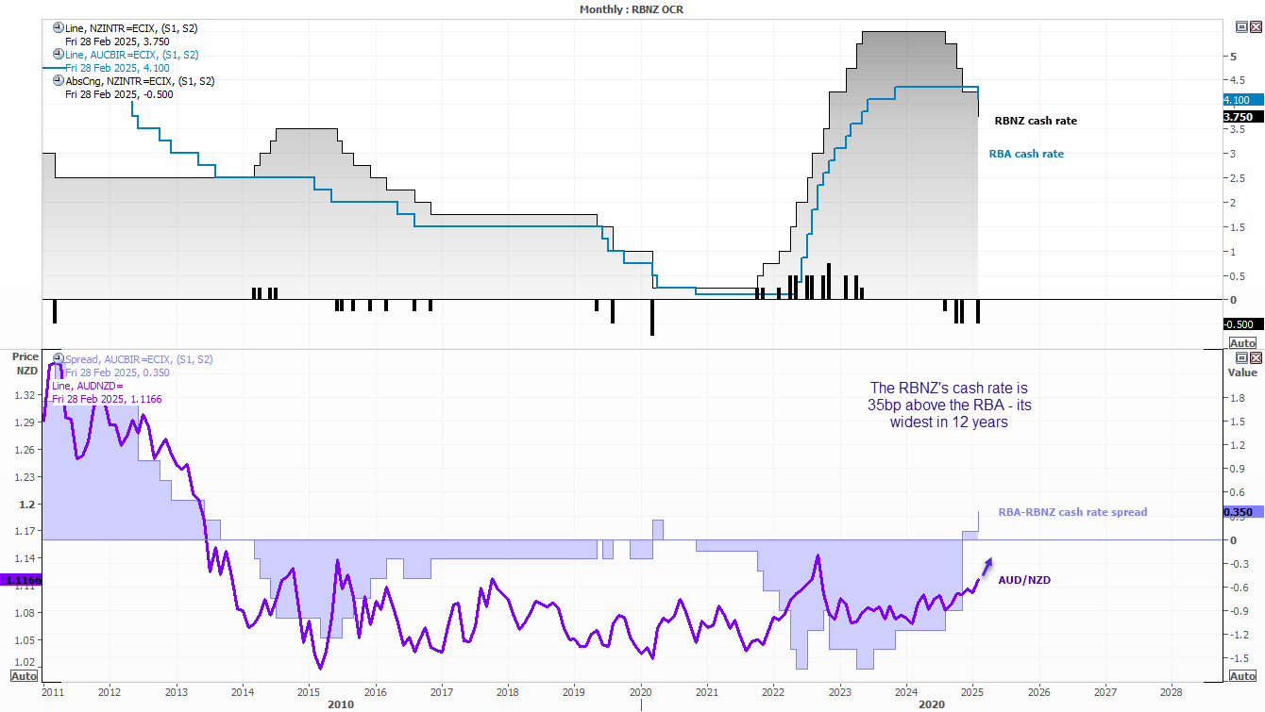Click the clock icon beside AbsCng NZINTR=ECIX

tap(59, 81)
